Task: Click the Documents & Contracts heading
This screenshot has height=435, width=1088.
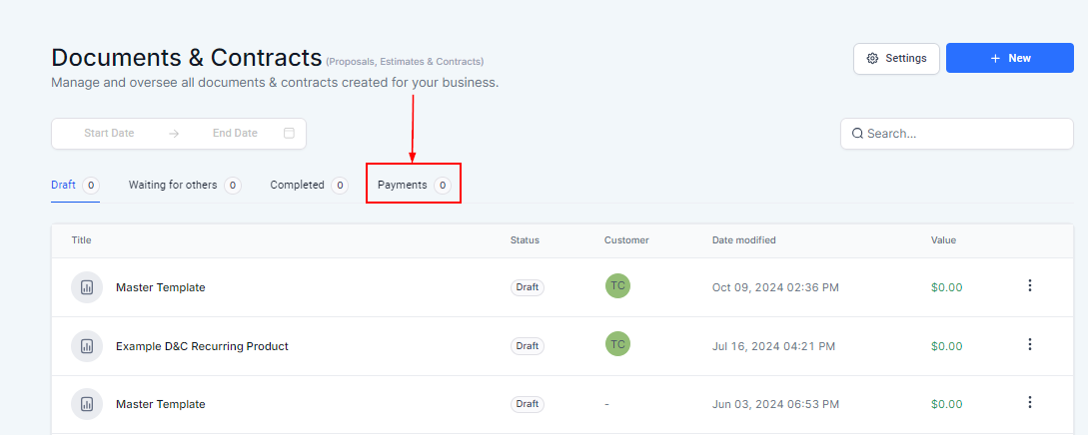Action: 187,58
